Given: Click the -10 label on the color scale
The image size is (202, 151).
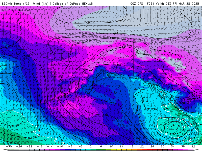Looking at the screenshot, I should pos(60,146).
